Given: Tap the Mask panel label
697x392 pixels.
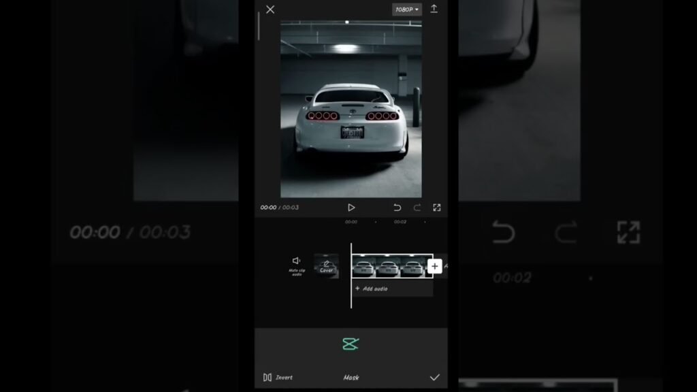Looking at the screenshot, I should 351,377.
